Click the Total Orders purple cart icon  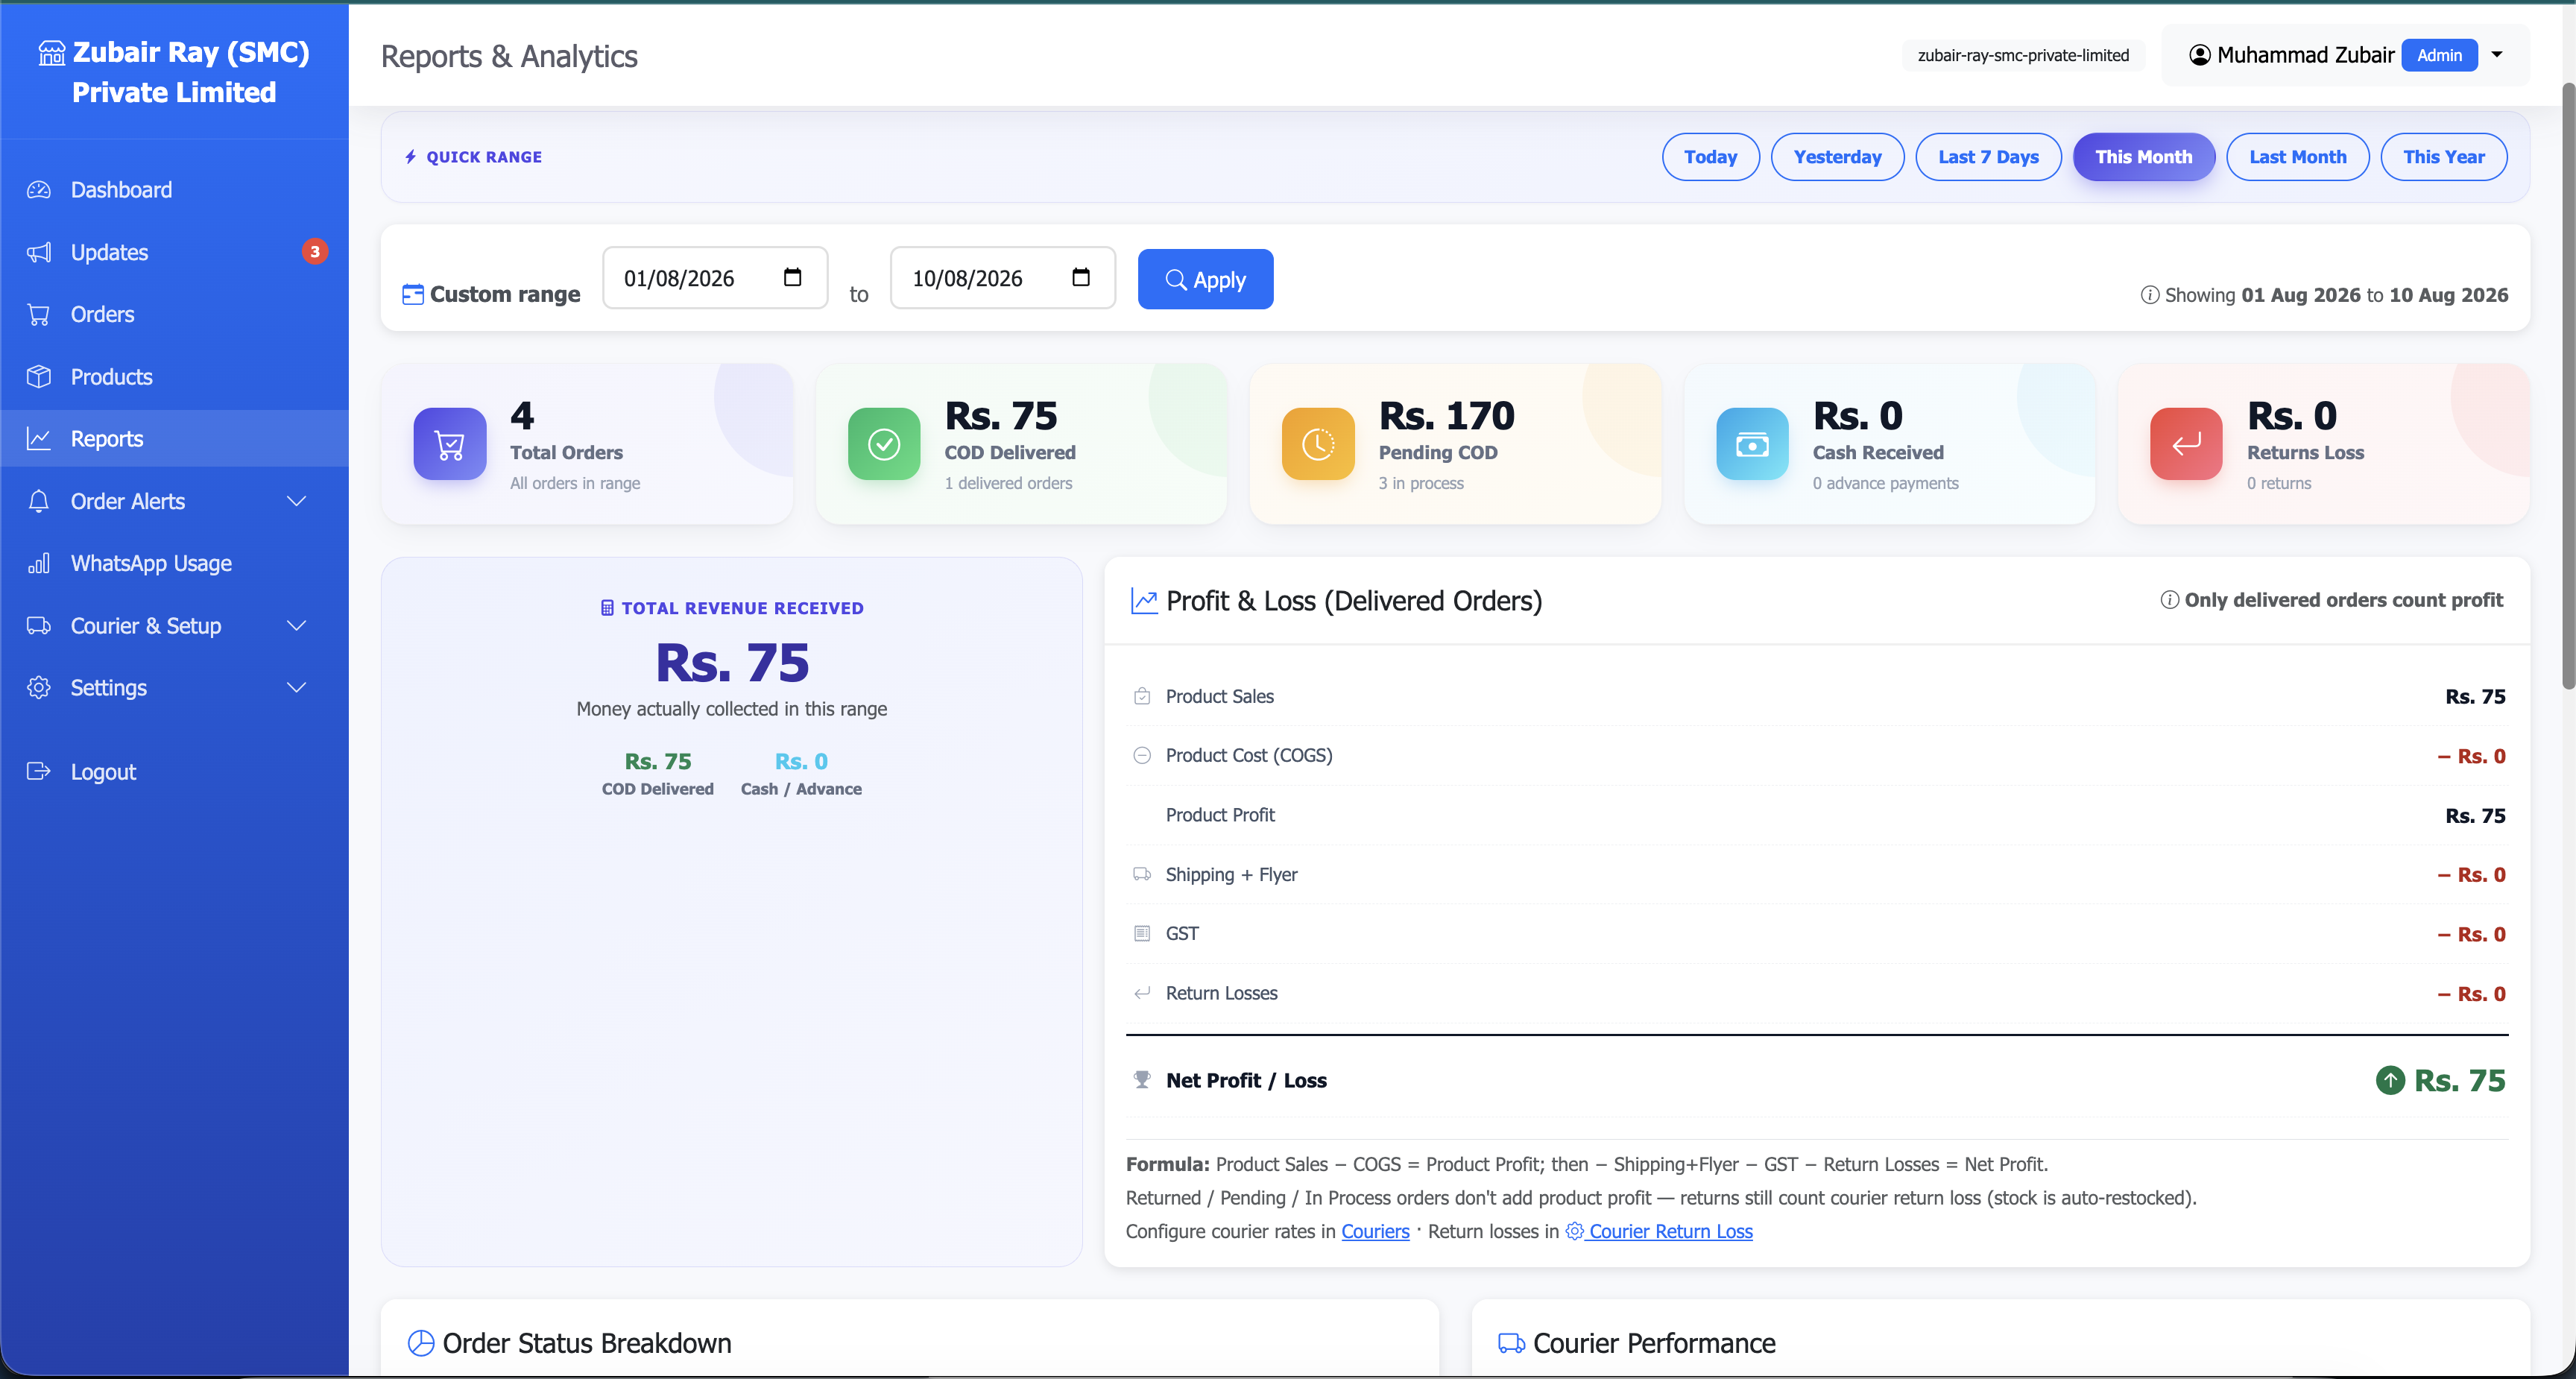(450, 444)
